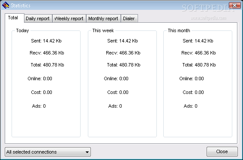Switch to the Dialer tab
The height and width of the screenshot is (160, 243).
coord(129,18)
